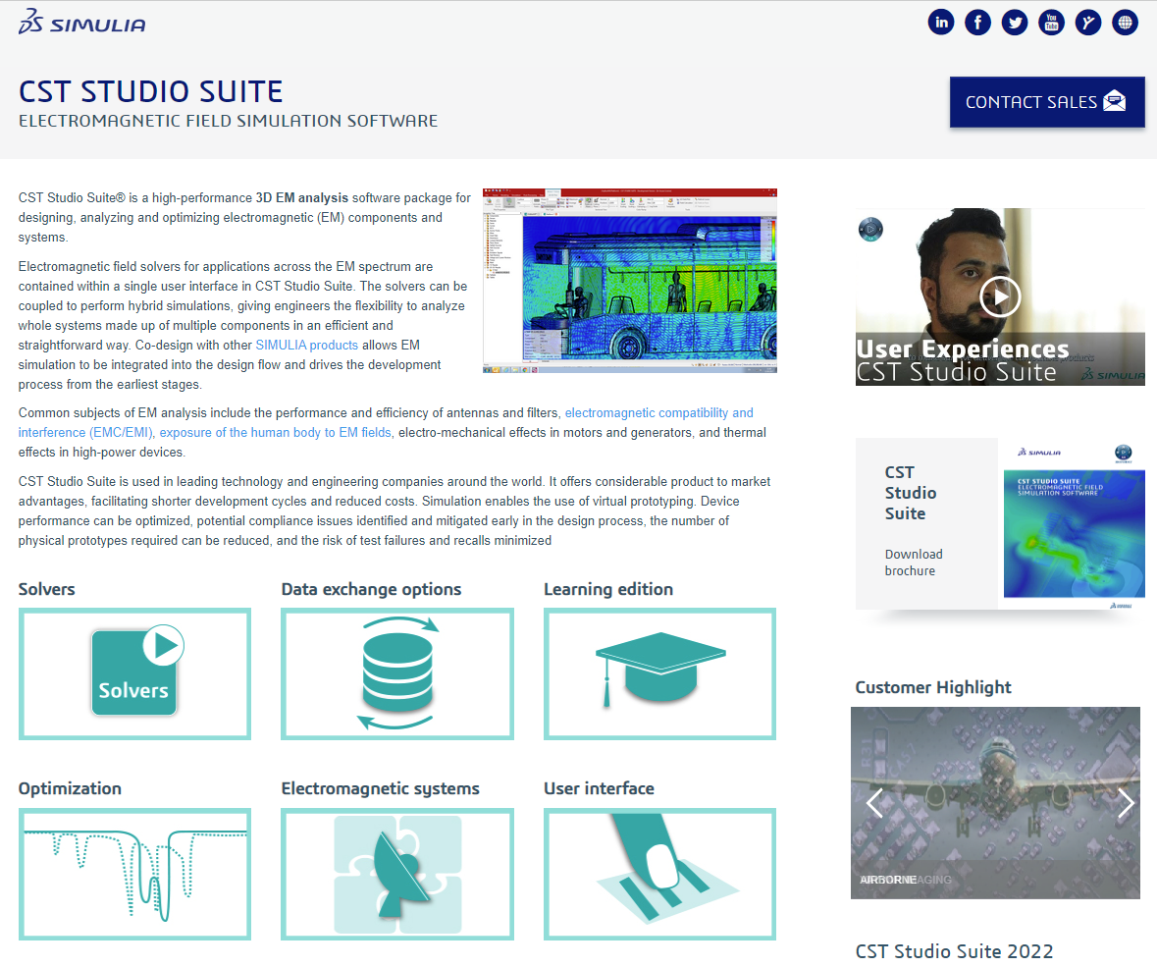Show next Customer Highlight slide
Viewport: 1157px width, 967px height.
(1126, 803)
